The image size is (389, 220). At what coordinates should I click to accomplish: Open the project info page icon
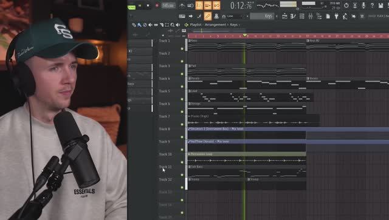(328, 16)
